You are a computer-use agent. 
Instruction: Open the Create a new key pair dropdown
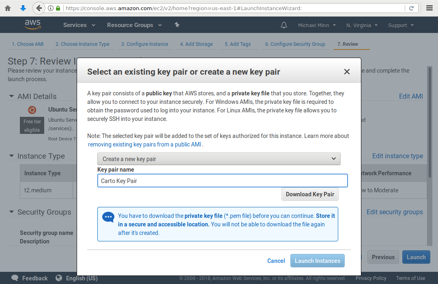[219, 159]
